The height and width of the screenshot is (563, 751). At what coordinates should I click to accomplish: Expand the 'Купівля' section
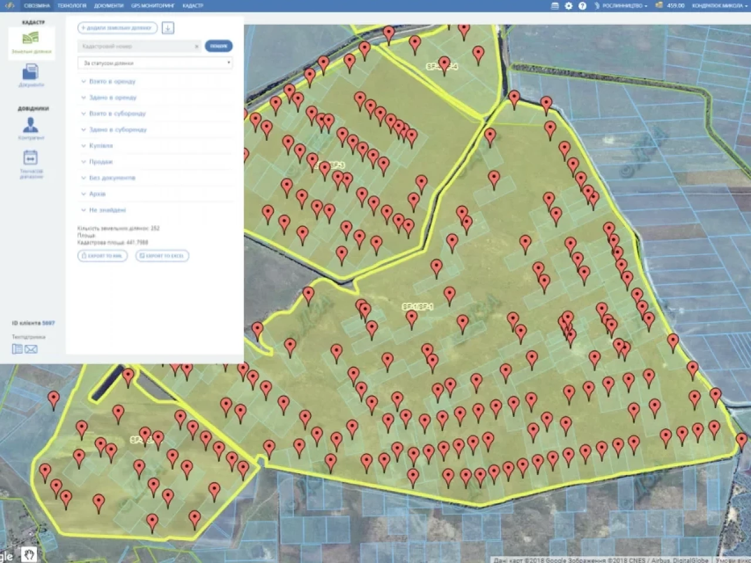[x=100, y=145]
